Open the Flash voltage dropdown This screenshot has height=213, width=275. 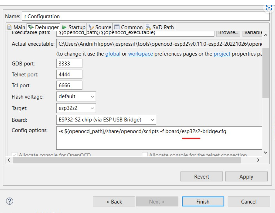click(x=92, y=96)
